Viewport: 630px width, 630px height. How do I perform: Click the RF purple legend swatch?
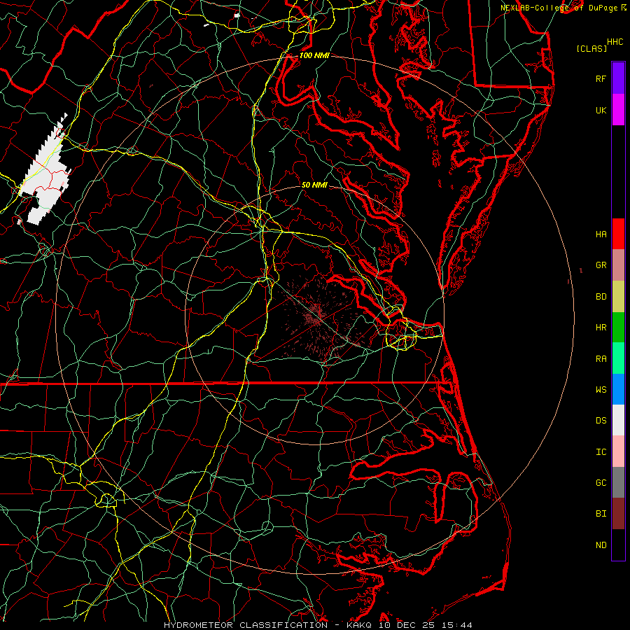point(618,78)
